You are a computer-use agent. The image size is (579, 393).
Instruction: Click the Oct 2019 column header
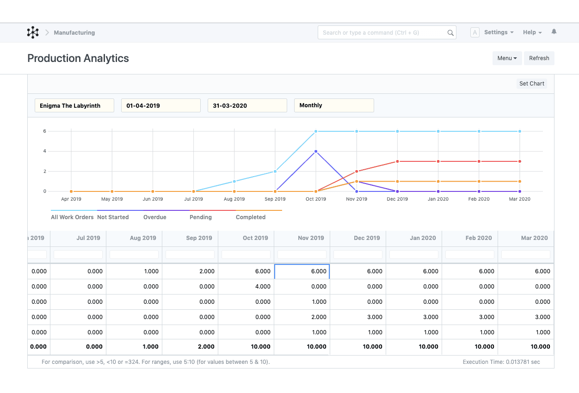pyautogui.click(x=246, y=238)
